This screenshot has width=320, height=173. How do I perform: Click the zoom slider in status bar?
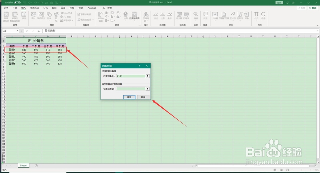(301, 170)
